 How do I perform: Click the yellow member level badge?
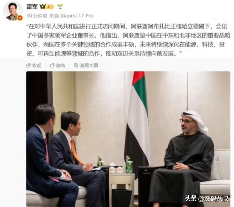click(x=50, y=7)
